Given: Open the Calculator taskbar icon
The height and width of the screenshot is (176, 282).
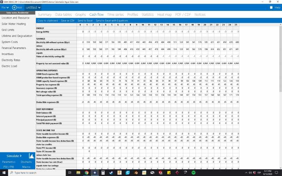Looking at the screenshot, I should (103, 173).
